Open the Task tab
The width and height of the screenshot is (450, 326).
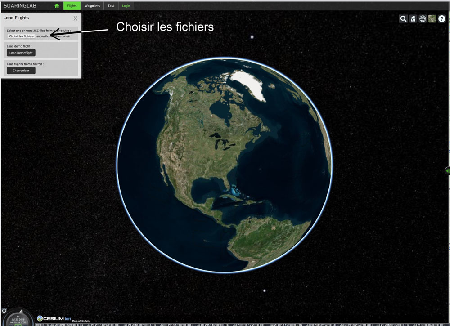click(x=111, y=6)
